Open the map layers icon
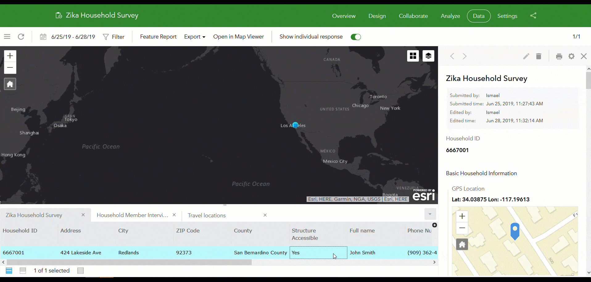Screen dimensions: 591x282 (428, 56)
